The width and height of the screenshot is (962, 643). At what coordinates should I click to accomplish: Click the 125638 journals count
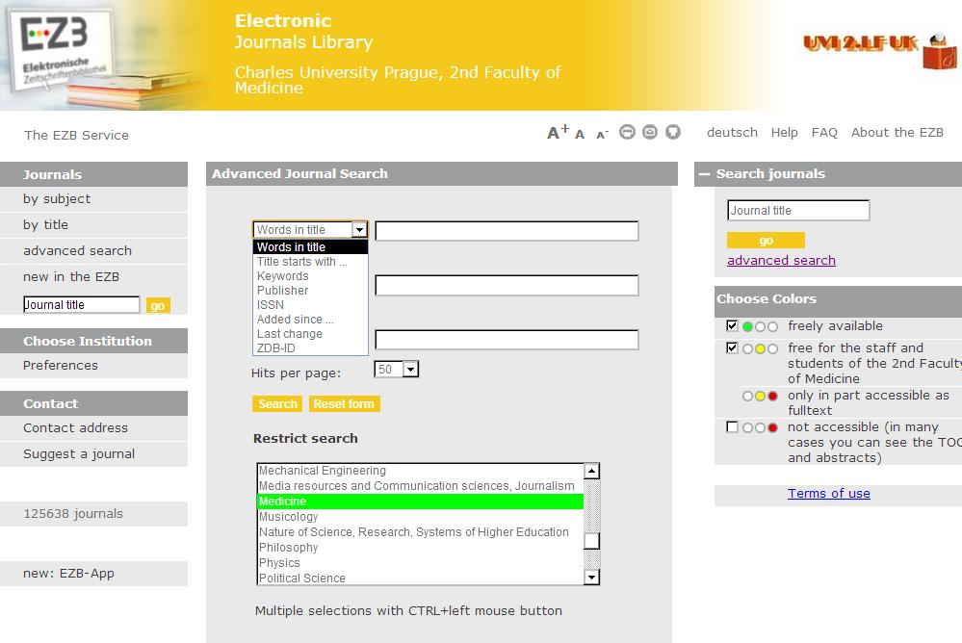point(73,514)
